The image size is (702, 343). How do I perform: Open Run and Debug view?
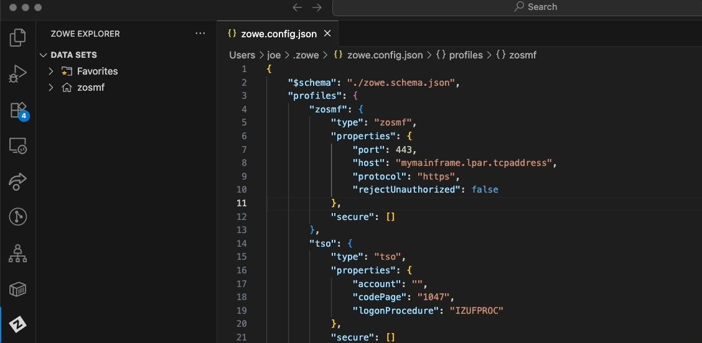coord(18,74)
